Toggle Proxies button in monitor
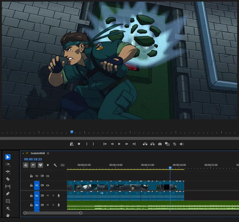This screenshot has width=239, height=222. (x=175, y=144)
